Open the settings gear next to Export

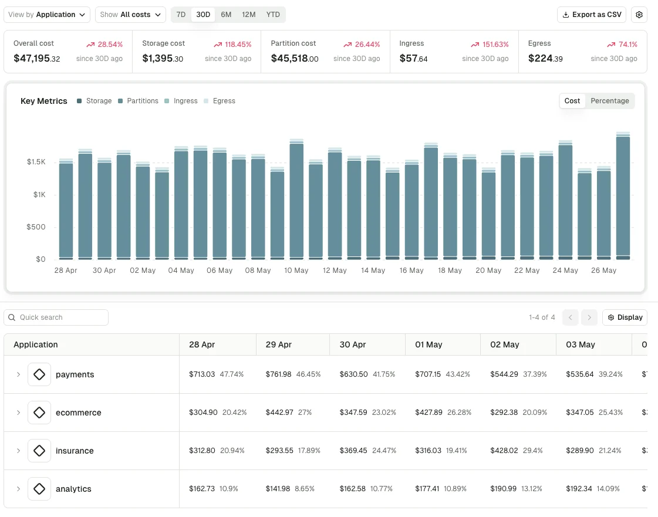639,15
